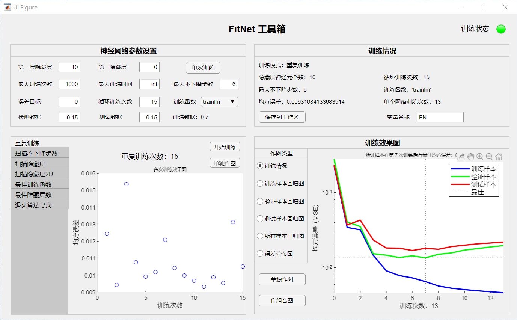Click the MATLAB logo in title bar
This screenshot has width=517, height=320.
point(7,7)
